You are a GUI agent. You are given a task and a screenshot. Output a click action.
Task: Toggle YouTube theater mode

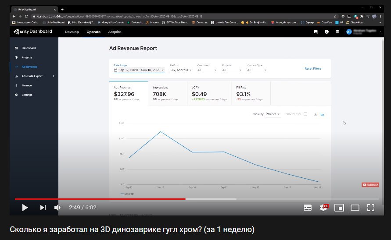[355, 208]
